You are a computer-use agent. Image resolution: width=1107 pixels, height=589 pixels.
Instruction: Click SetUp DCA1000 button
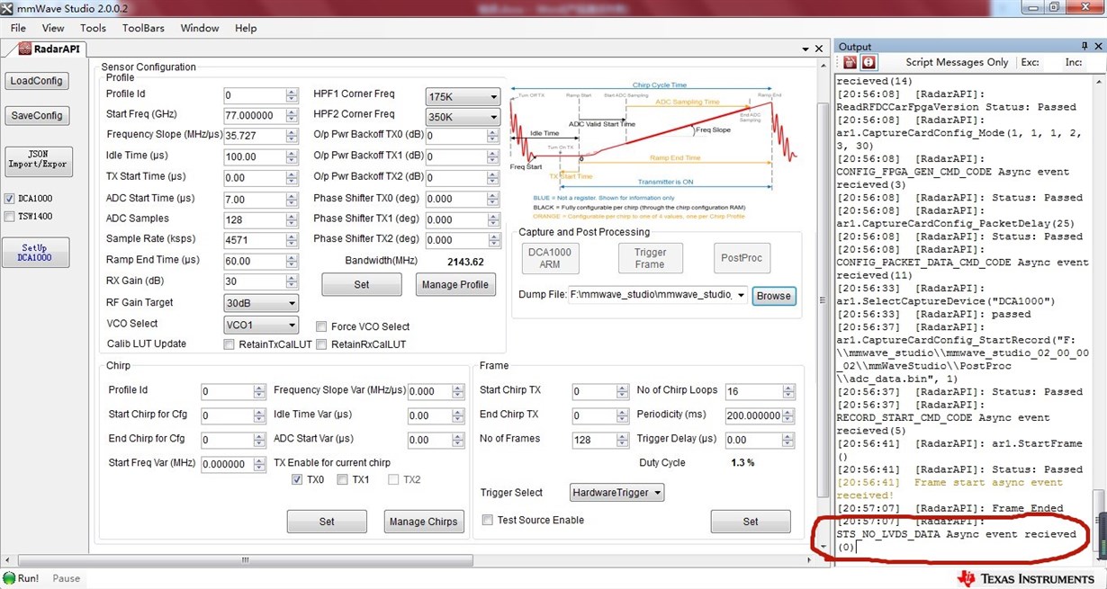[x=37, y=252]
